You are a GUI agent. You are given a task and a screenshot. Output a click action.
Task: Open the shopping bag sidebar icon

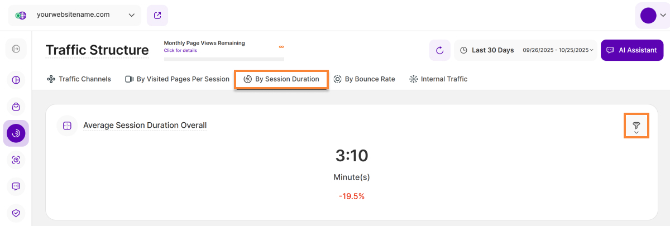coord(16,107)
